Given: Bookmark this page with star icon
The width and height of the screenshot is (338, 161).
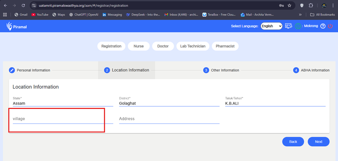Looking at the screenshot, I should (289, 6).
